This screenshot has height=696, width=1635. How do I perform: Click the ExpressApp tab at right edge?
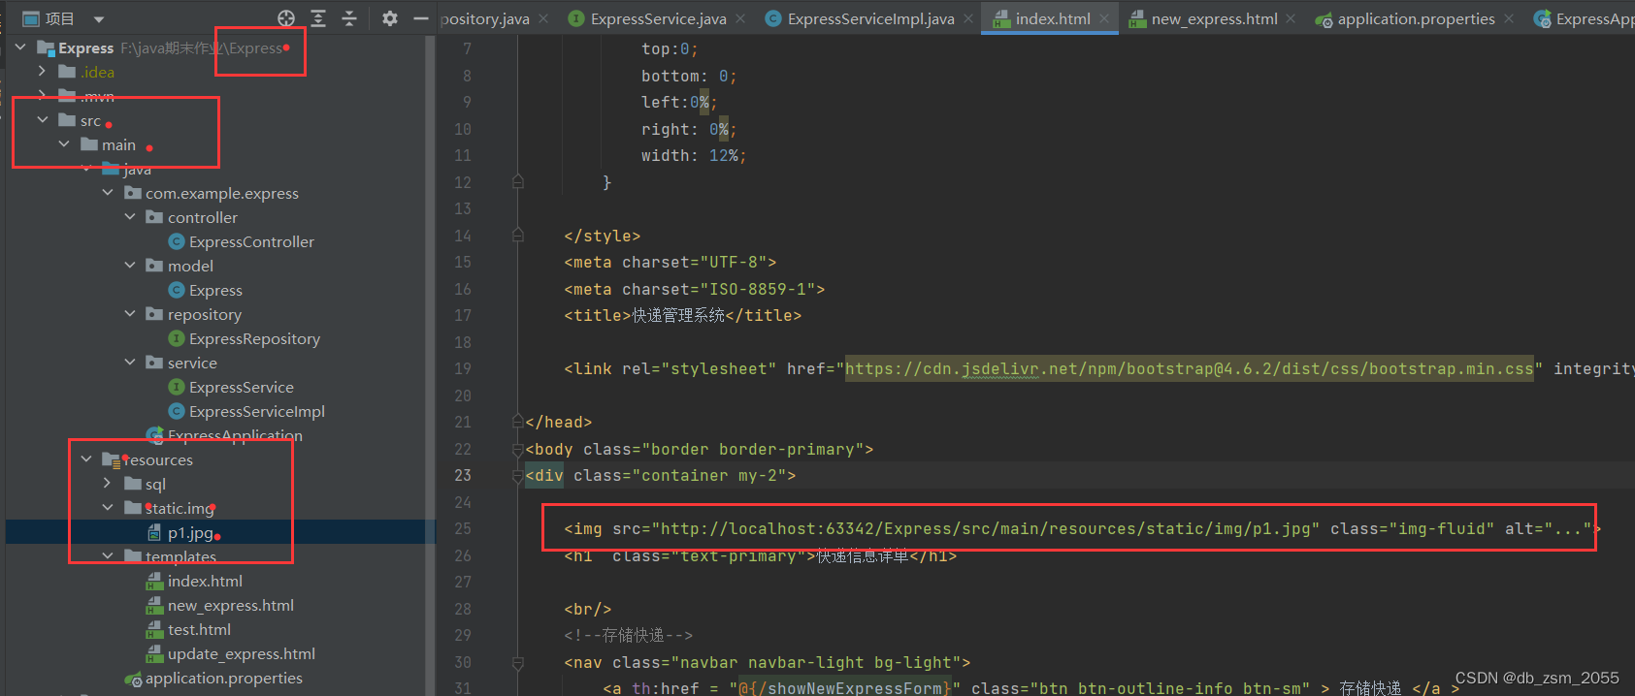1585,18
